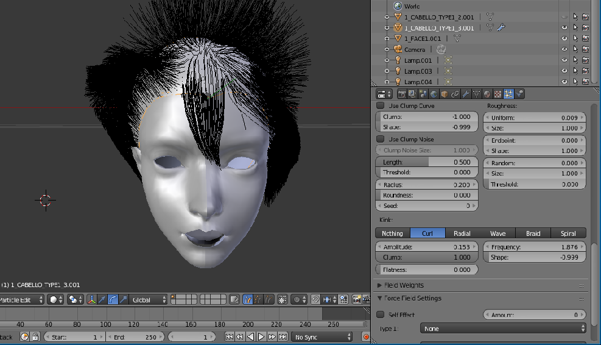
Task: Toggle visibility of 1_FACE1.001
Action: tap(564, 38)
